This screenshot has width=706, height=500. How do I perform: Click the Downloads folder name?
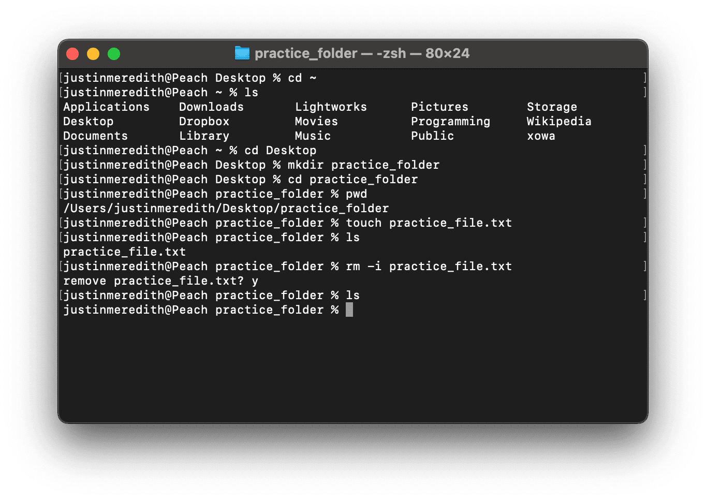(211, 107)
